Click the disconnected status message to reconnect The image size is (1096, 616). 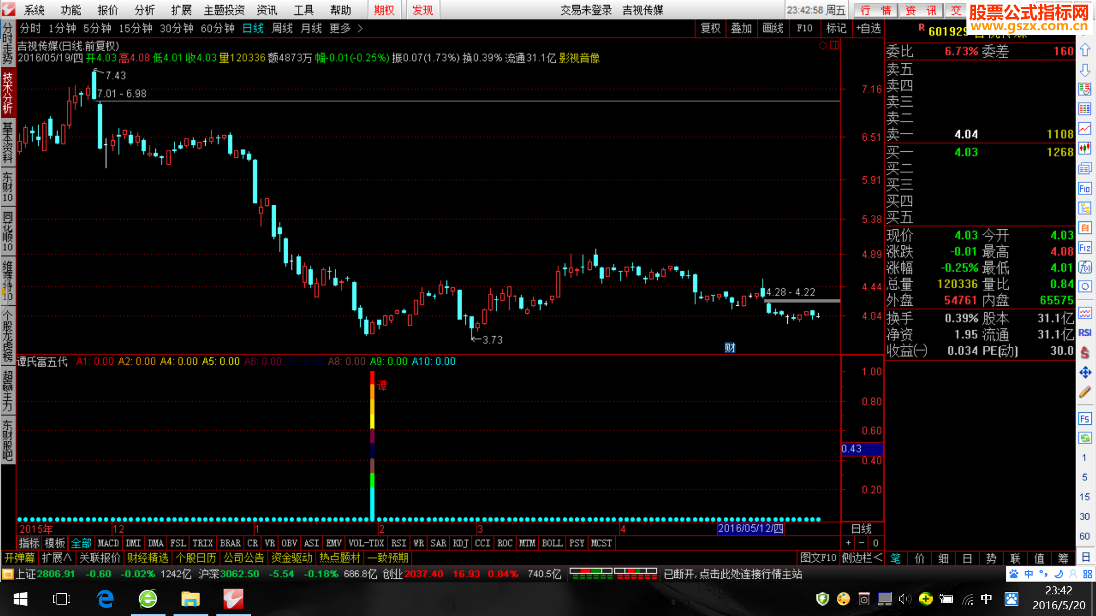point(733,574)
